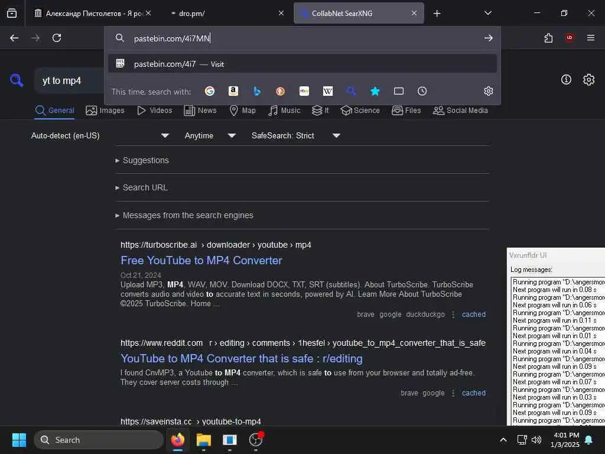Viewport: 605px width, 454px height.
Task: Close the dro.pm tab
Action: (281, 13)
